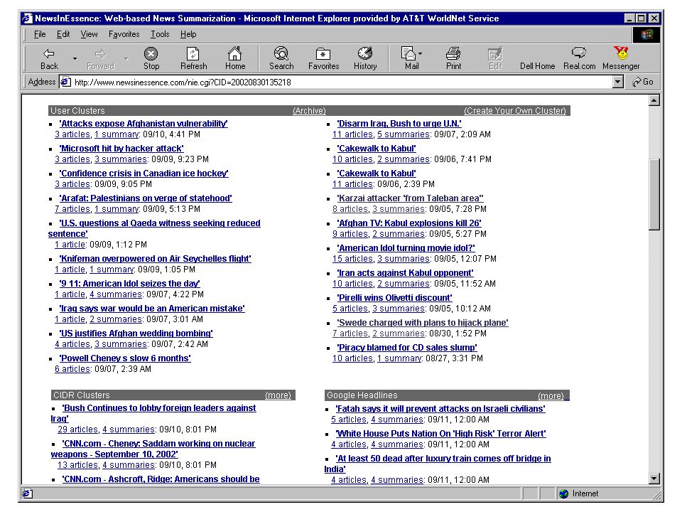
Task: Open 'Iraq says war would be an American mistake'
Action: click(152, 308)
